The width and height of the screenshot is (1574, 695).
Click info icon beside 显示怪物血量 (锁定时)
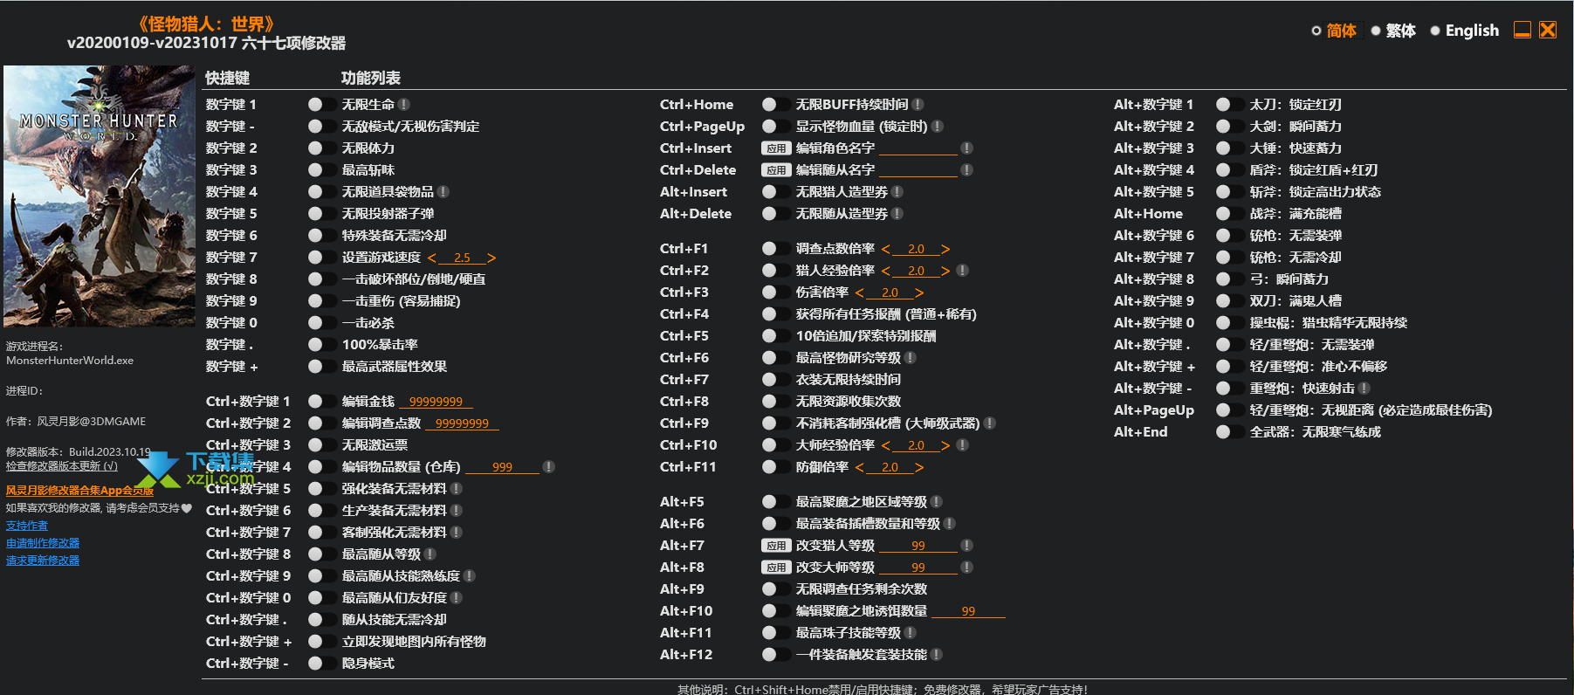(938, 127)
